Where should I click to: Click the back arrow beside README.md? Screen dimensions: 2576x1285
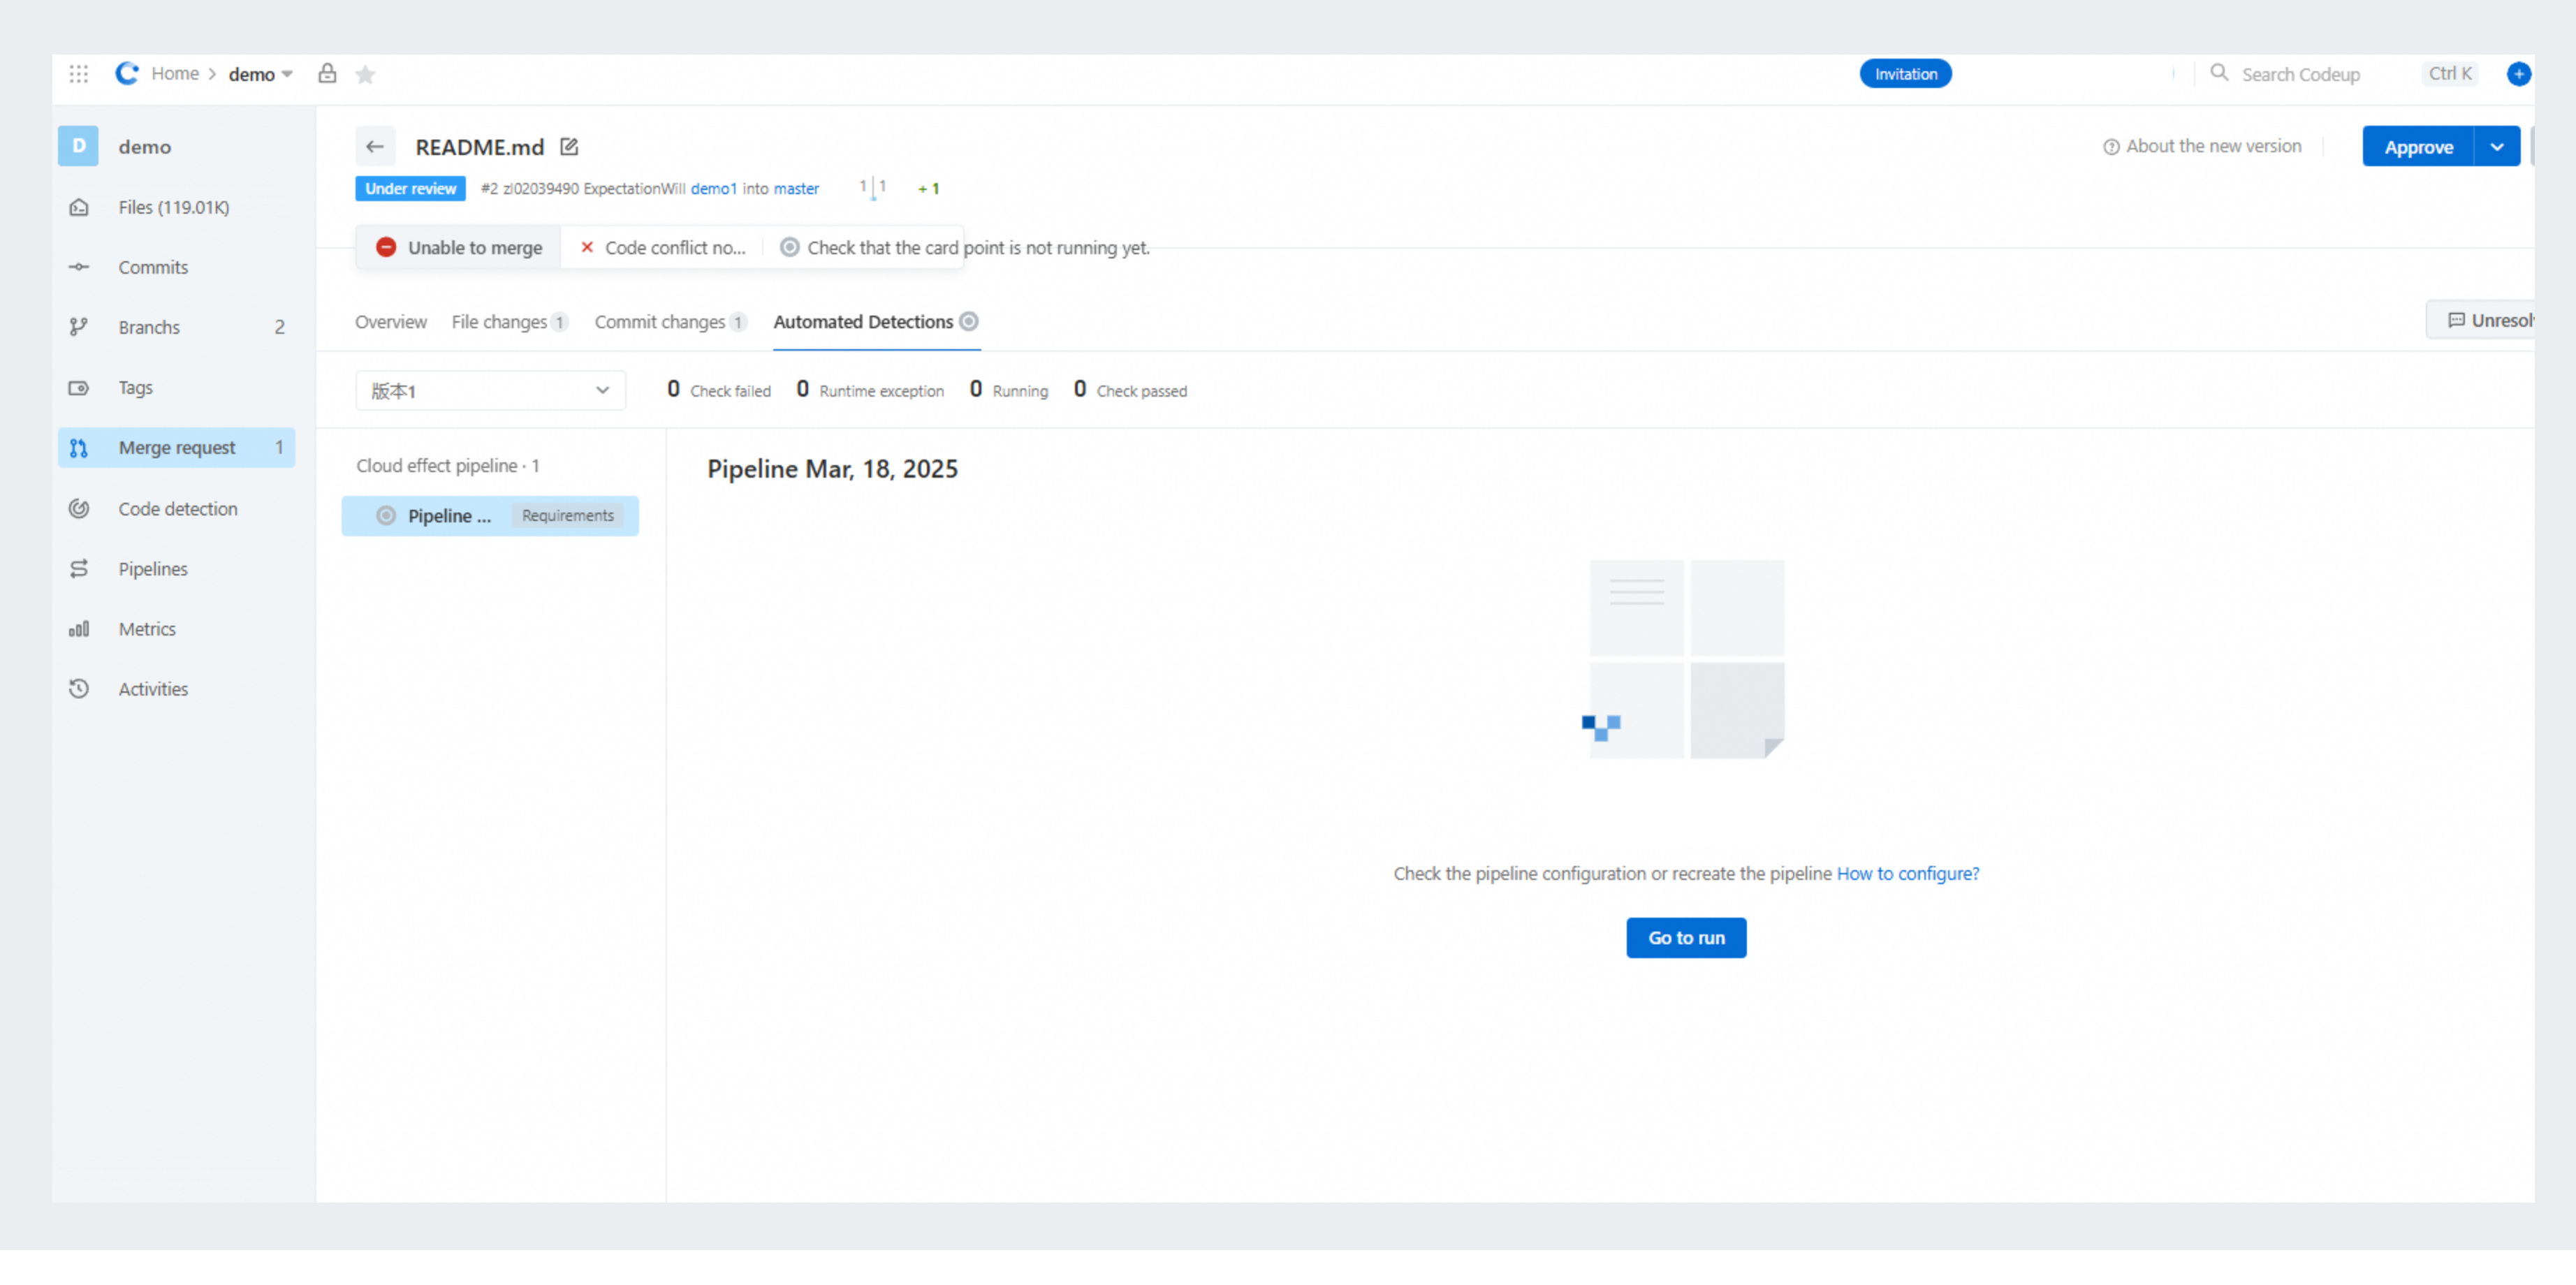click(375, 147)
